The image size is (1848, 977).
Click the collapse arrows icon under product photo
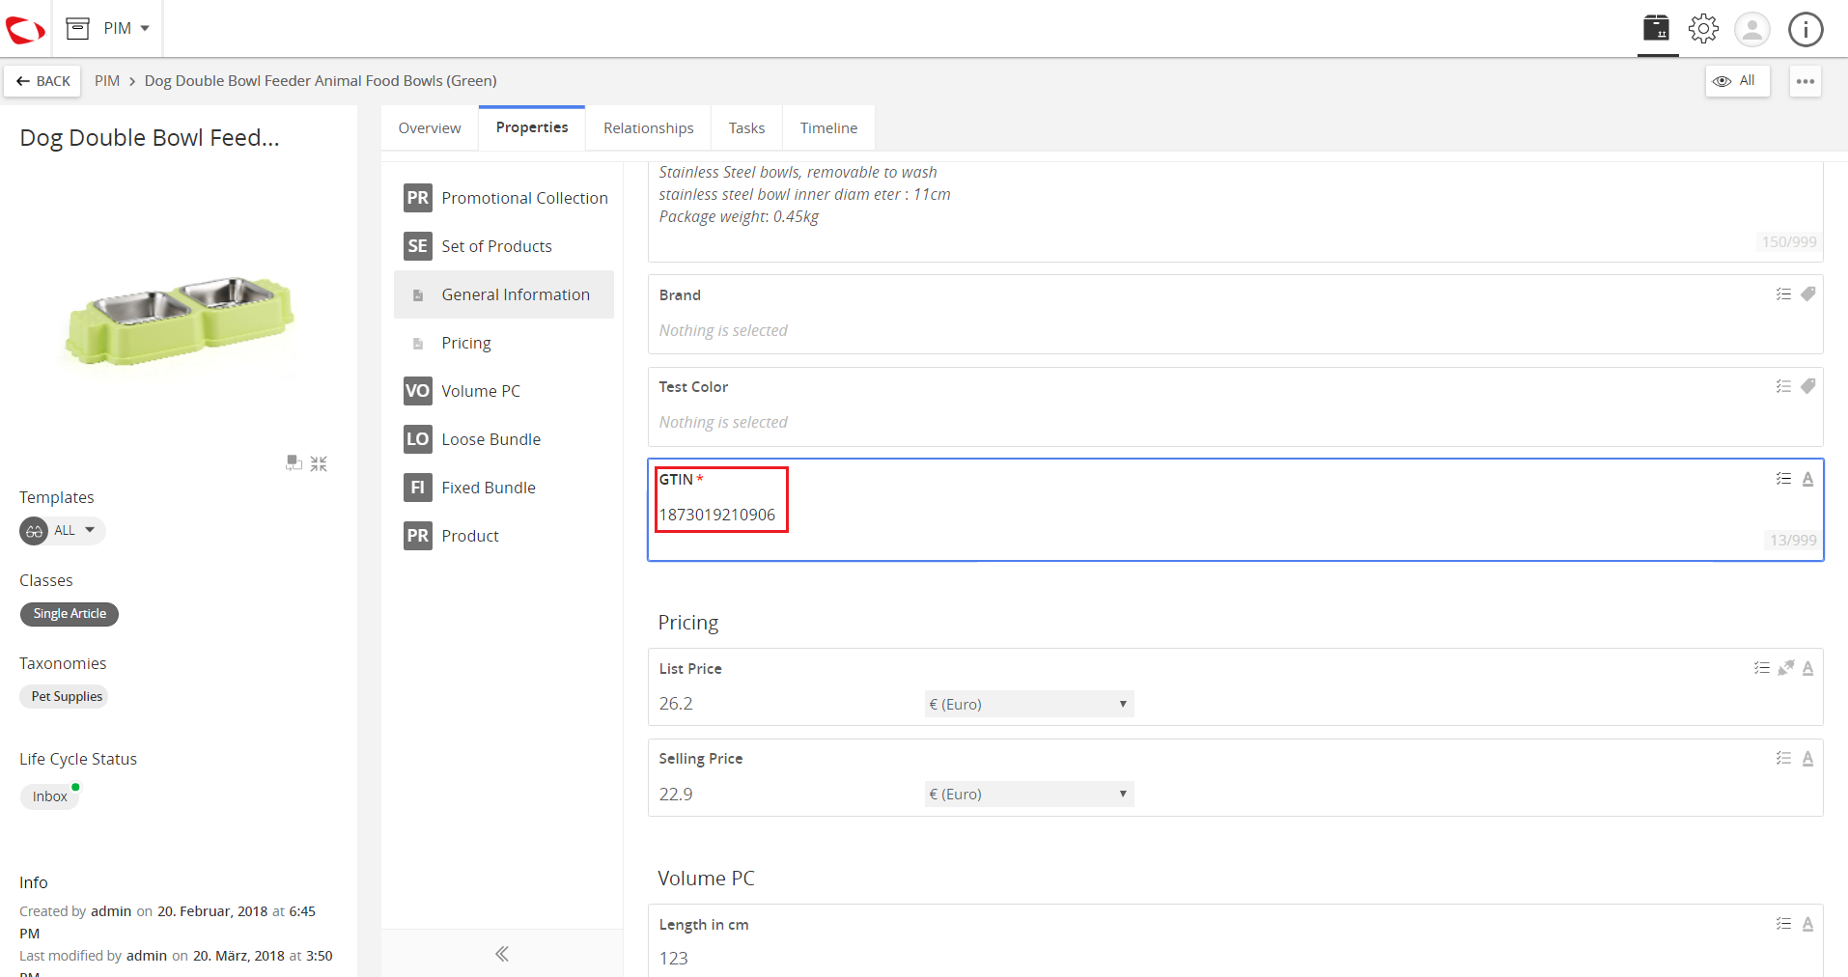click(x=319, y=463)
